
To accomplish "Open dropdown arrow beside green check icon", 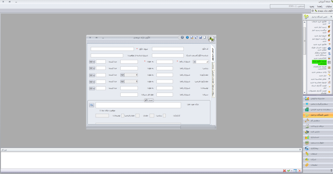I will (292, 171).
